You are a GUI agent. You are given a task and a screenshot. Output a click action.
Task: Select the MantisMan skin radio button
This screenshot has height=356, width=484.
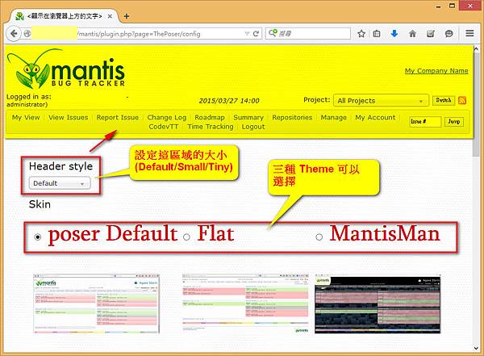(319, 237)
